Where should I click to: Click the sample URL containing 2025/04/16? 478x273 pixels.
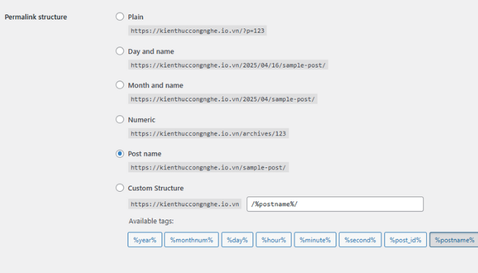click(228, 65)
